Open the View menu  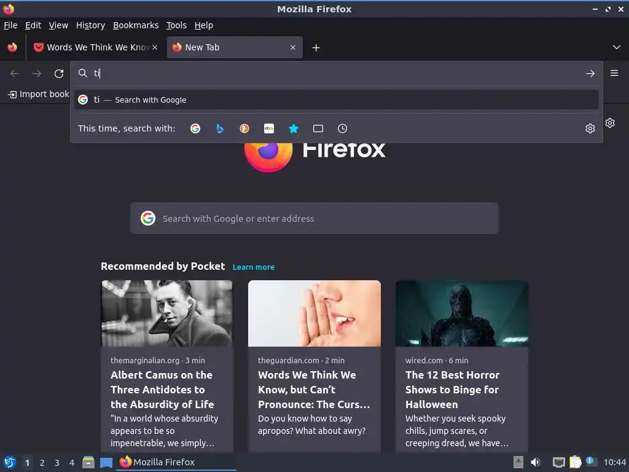click(58, 25)
